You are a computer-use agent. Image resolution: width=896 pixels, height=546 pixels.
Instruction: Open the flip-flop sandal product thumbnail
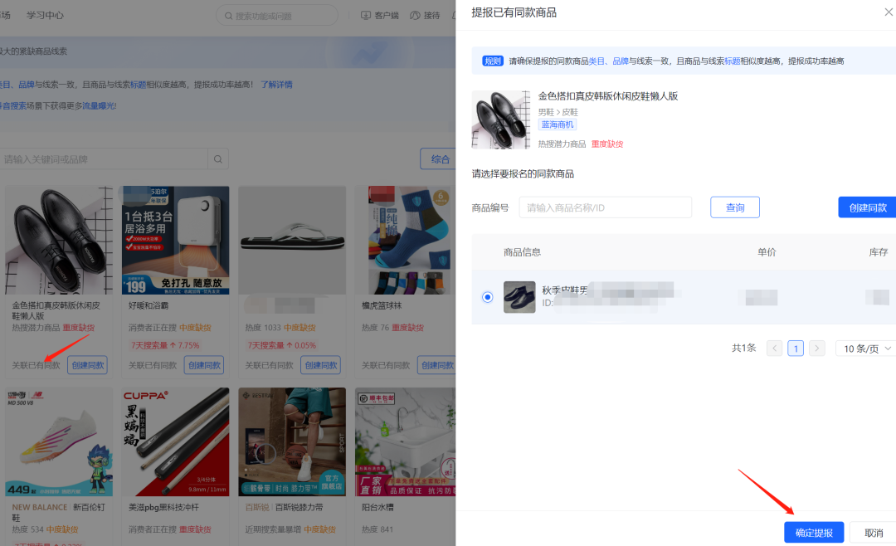coord(292,240)
